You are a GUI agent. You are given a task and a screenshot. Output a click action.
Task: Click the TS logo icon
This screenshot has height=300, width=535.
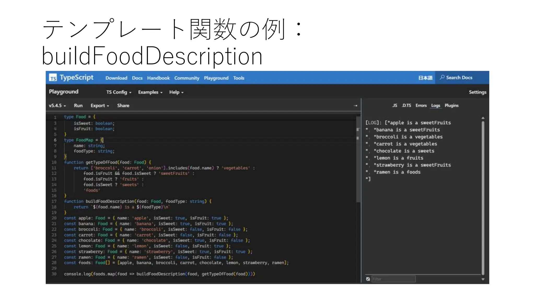pos(53,78)
